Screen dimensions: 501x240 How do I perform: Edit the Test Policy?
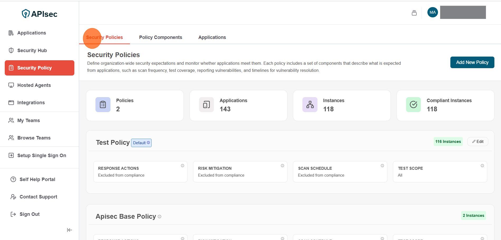click(478, 142)
